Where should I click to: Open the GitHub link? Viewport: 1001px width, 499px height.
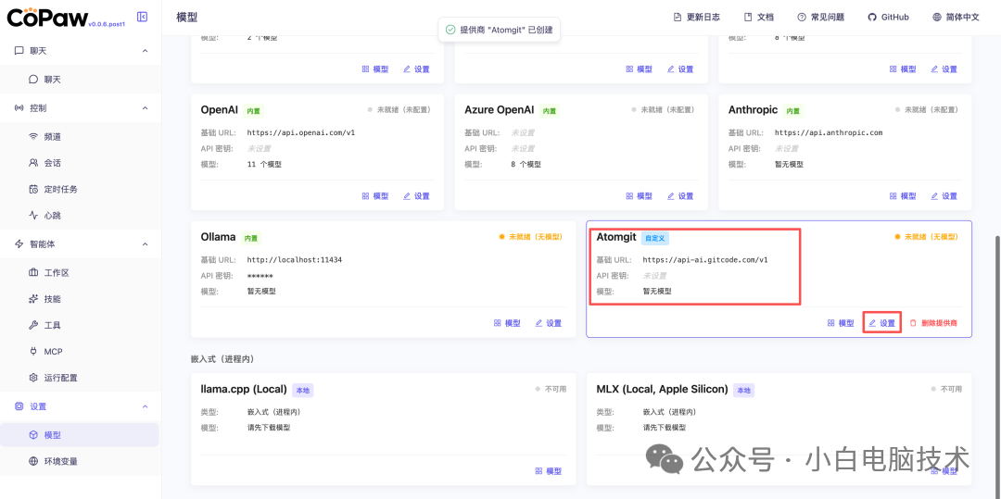[888, 18]
